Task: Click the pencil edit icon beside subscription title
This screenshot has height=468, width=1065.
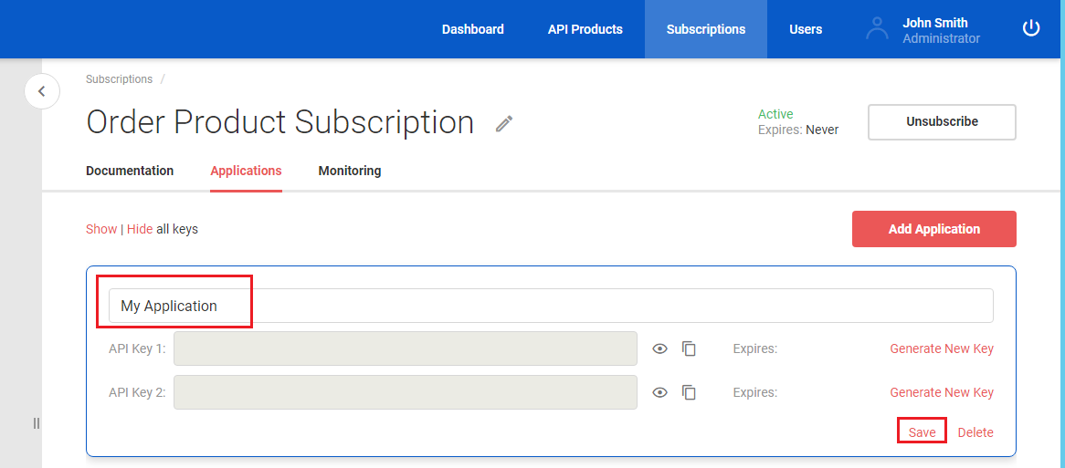Action: pos(503,123)
